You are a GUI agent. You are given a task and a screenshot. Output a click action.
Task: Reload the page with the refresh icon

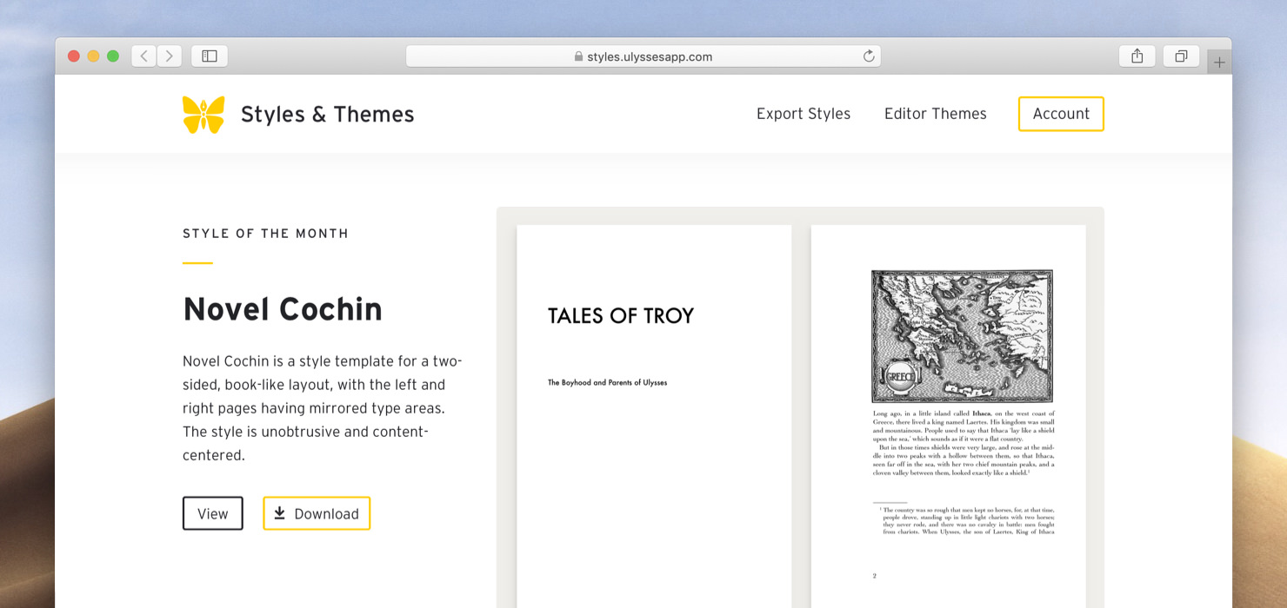pos(868,56)
